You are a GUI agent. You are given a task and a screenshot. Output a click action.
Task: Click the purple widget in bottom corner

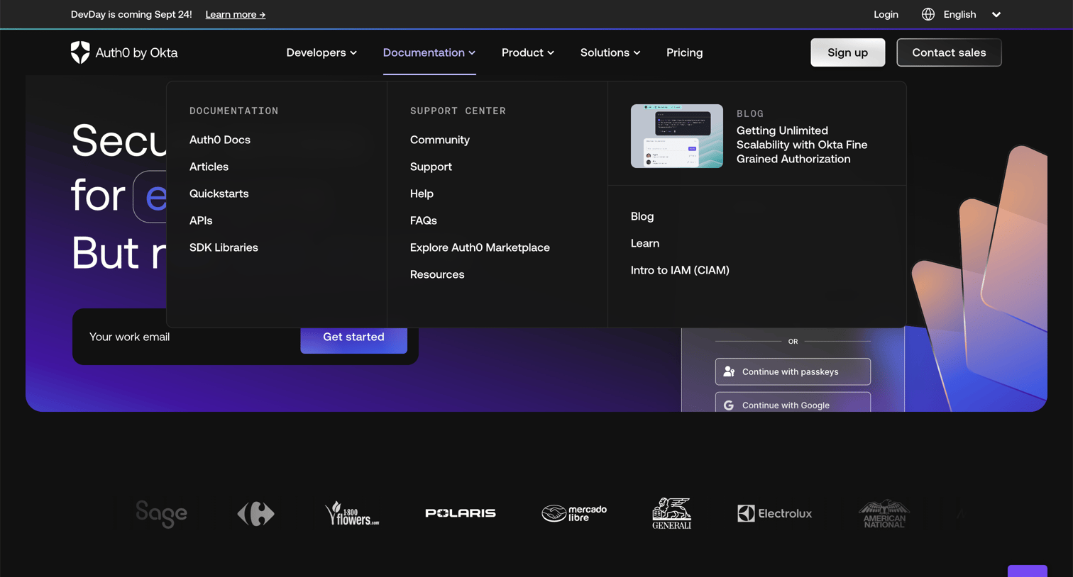1028,571
